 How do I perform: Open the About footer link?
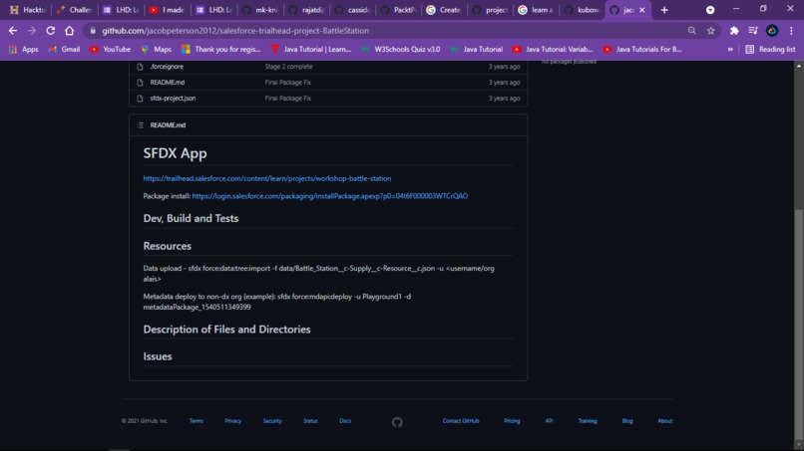(x=665, y=421)
